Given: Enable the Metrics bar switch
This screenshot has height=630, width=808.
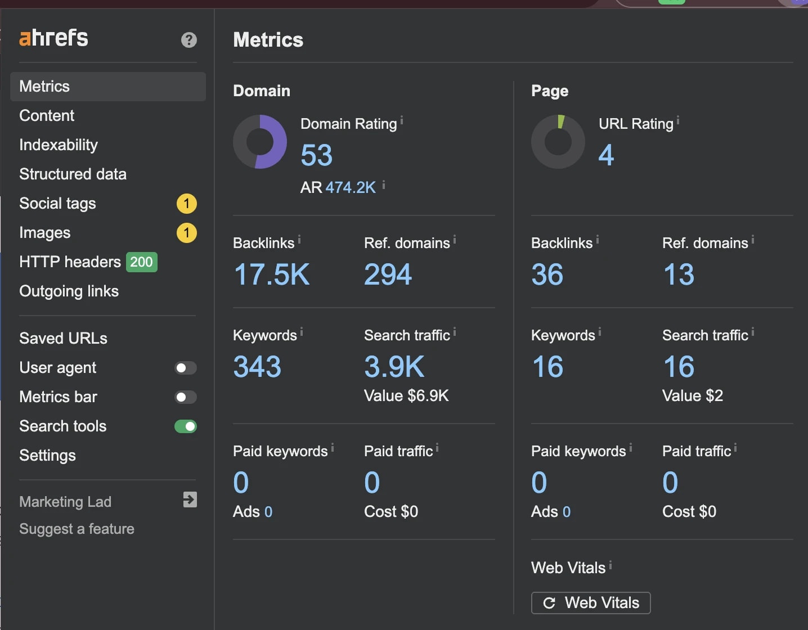Looking at the screenshot, I should click(x=186, y=397).
